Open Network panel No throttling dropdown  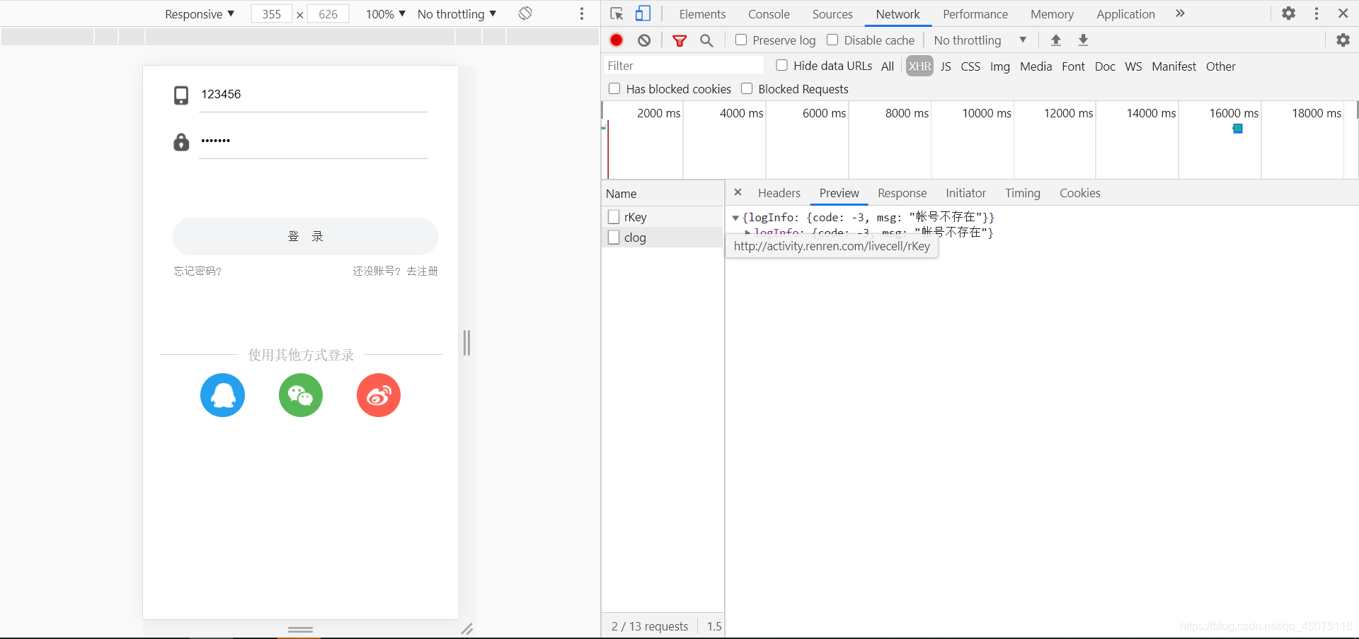(x=980, y=40)
